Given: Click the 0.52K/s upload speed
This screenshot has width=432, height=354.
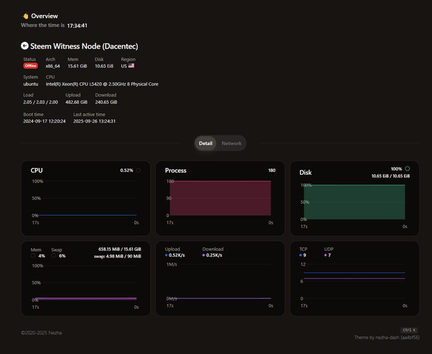Looking at the screenshot, I should [177, 255].
